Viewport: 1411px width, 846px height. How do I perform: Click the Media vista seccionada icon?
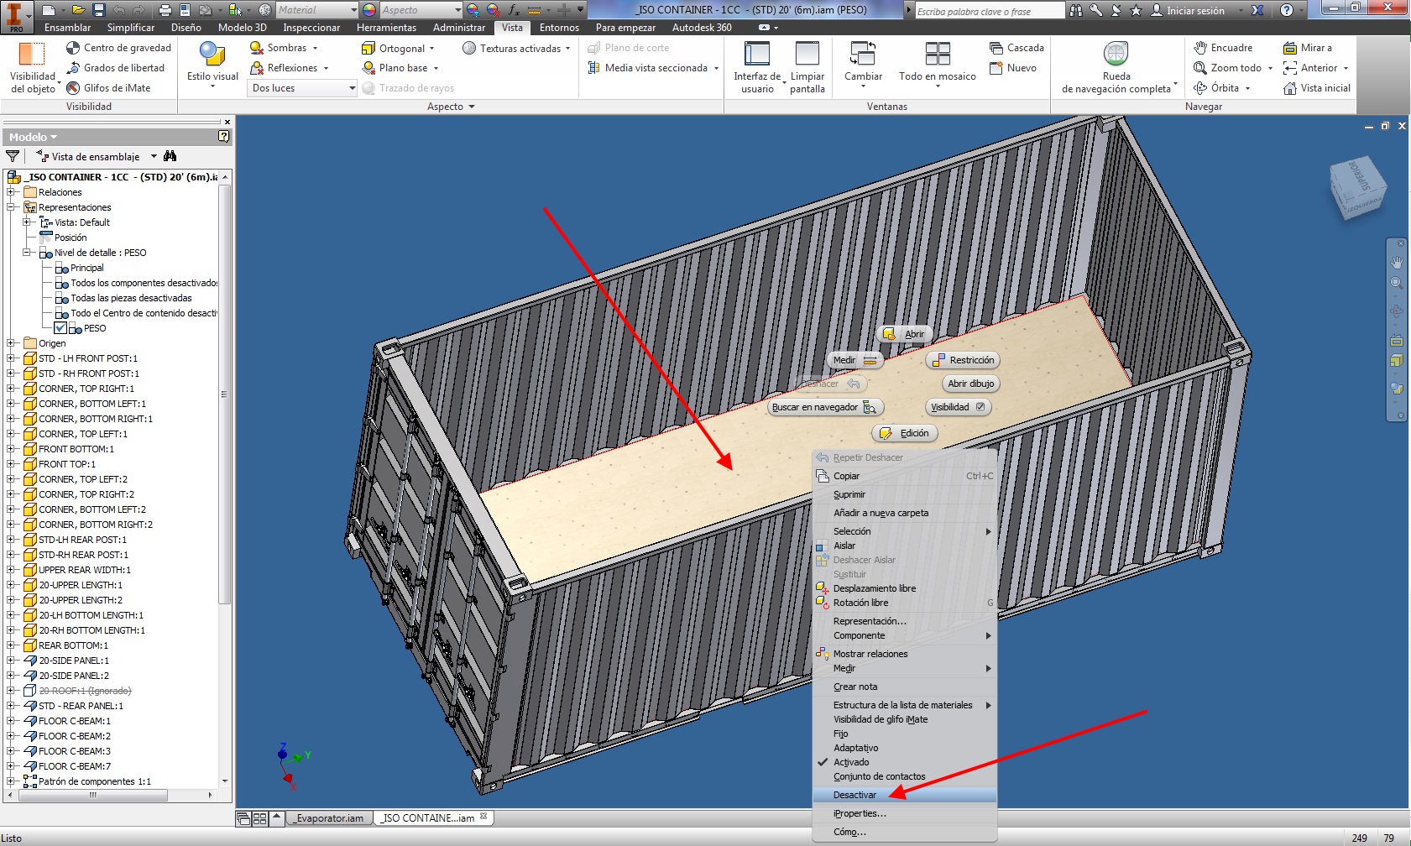594,68
